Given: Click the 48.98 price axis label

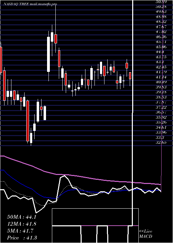Looking at the screenshot, I should [161, 17].
